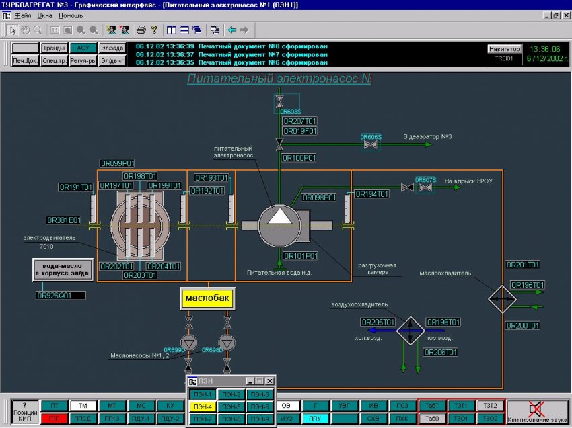
Task: Click the application icon left of Файл
Action: [x=7, y=15]
